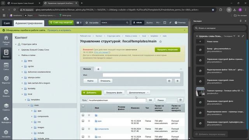Screen dimensions: 249x140
Task: Reload the page in the browser
Action: pyautogui.click(x=14, y=10)
